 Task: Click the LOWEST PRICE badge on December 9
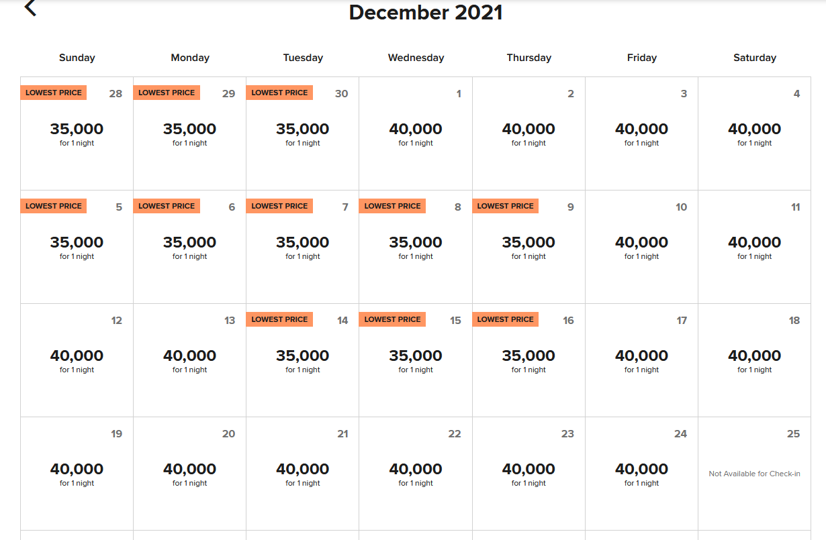pyautogui.click(x=505, y=206)
